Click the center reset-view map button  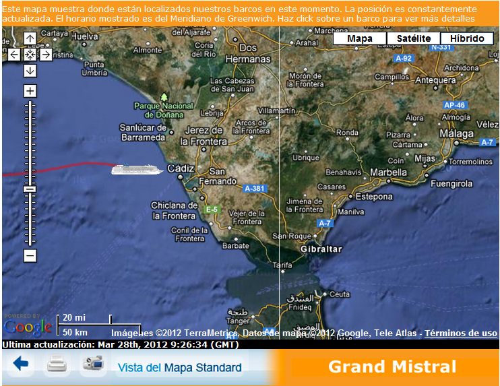(30, 55)
